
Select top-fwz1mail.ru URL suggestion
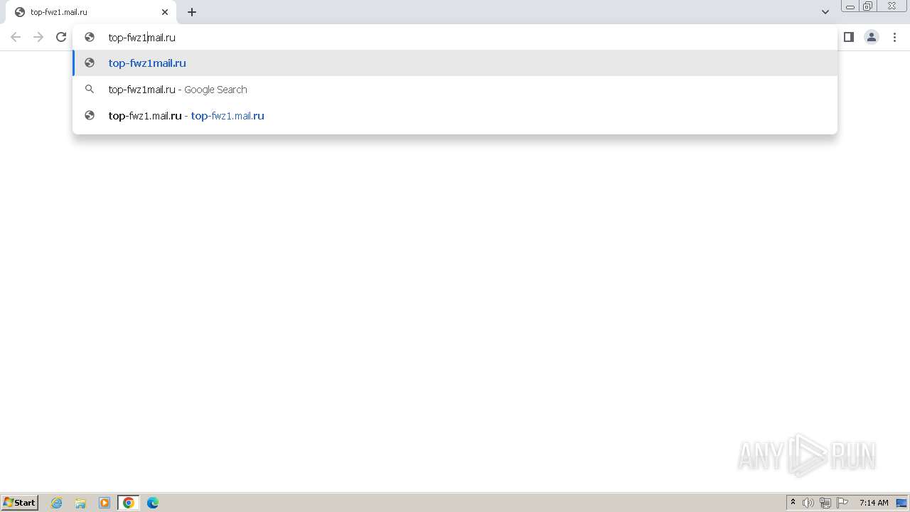pyautogui.click(x=455, y=63)
